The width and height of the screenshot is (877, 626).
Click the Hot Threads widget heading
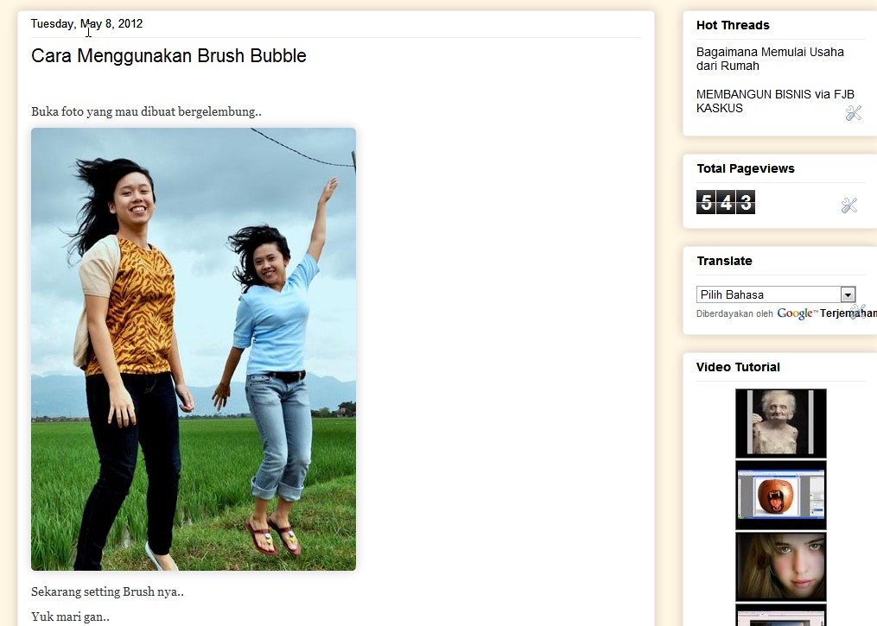click(733, 25)
